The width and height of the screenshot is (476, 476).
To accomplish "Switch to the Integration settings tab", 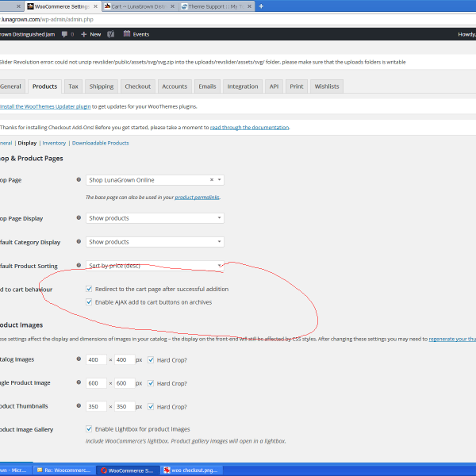I will click(243, 86).
